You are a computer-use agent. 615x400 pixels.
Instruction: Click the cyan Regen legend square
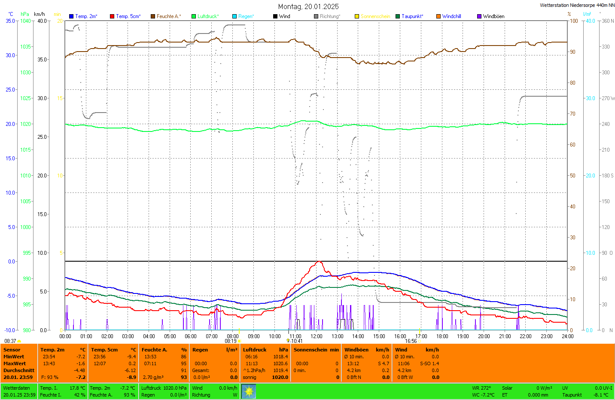[234, 16]
